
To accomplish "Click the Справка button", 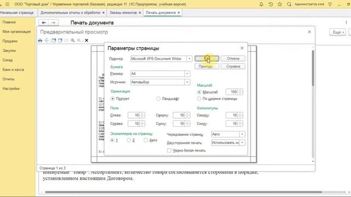I will tap(233, 67).
